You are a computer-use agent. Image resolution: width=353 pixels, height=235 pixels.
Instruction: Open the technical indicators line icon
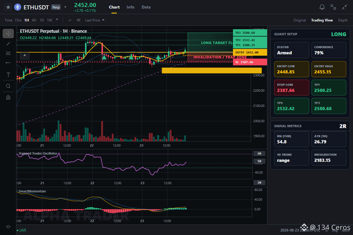pyautogui.click(x=70, y=20)
